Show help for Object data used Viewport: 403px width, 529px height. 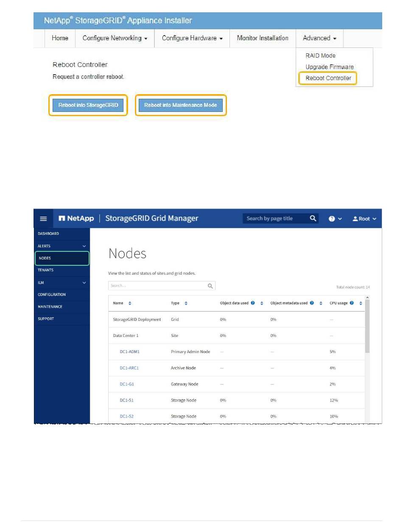(x=252, y=303)
